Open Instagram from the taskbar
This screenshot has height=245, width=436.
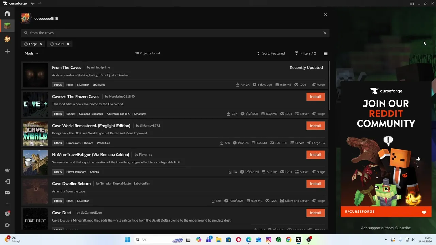[269, 240]
